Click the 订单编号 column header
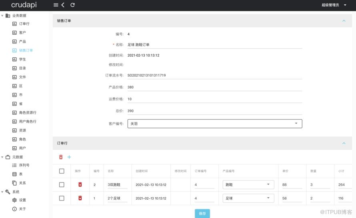 click(200, 171)
